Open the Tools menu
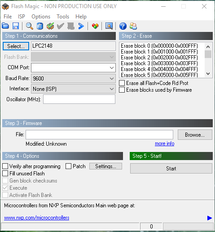 click(63, 17)
